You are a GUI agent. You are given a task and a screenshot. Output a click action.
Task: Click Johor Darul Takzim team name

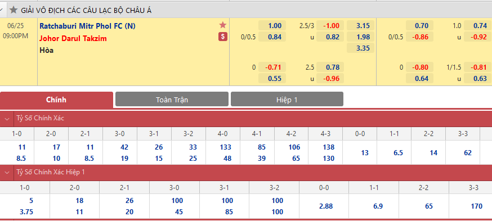[x=73, y=39]
